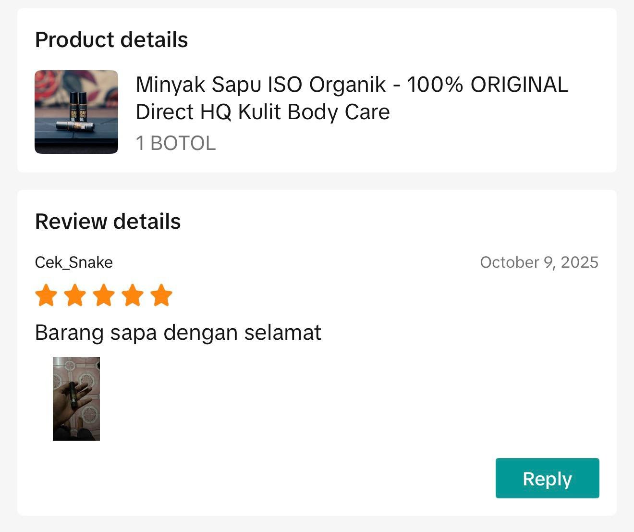Open the product thumbnail image
The height and width of the screenshot is (532, 634).
[76, 112]
